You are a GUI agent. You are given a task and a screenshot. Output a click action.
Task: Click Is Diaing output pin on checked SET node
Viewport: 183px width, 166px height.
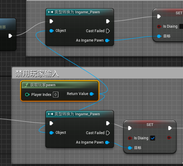(x=169, y=138)
